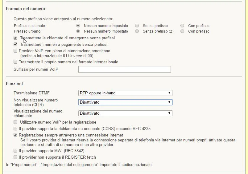Click the 'Con prefisso' label for Prefisso urbano
The height and width of the screenshot is (174, 248).
199,31
